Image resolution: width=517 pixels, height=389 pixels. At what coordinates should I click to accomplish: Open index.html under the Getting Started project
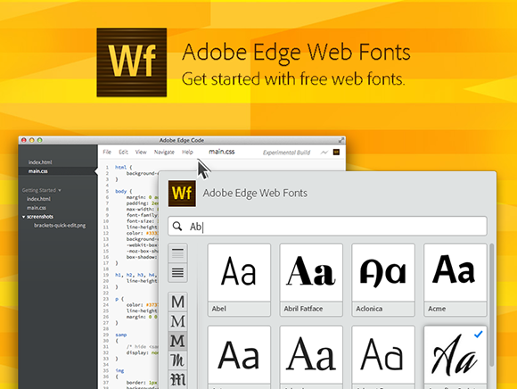(38, 199)
